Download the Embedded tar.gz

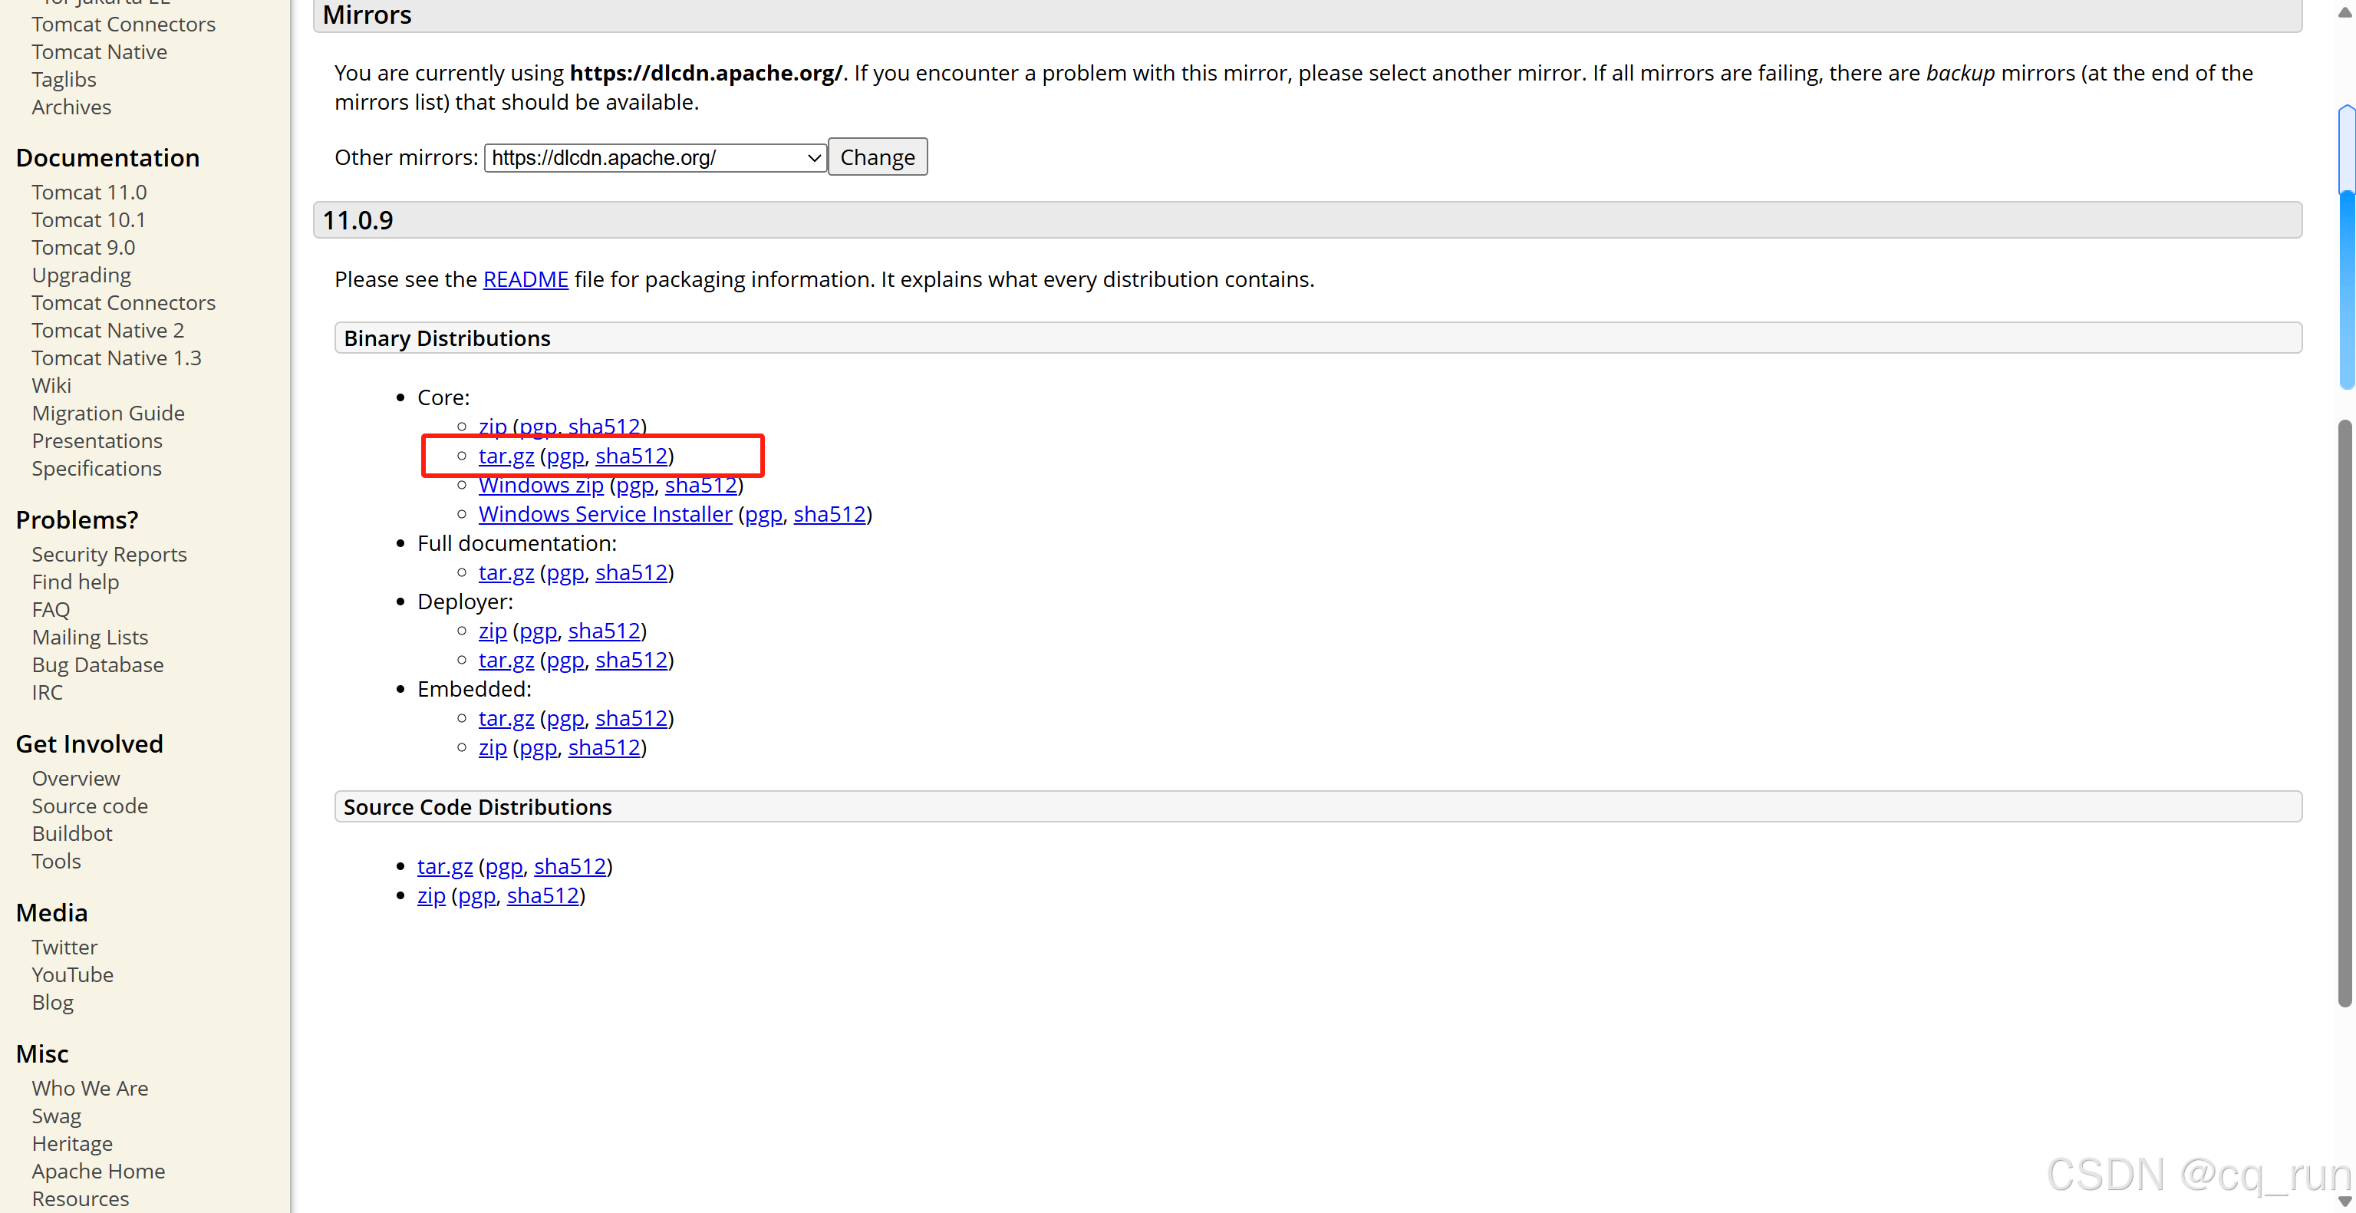pos(506,719)
